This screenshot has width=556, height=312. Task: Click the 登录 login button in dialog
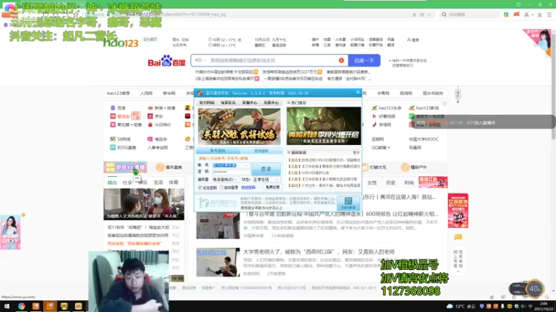[x=266, y=168]
